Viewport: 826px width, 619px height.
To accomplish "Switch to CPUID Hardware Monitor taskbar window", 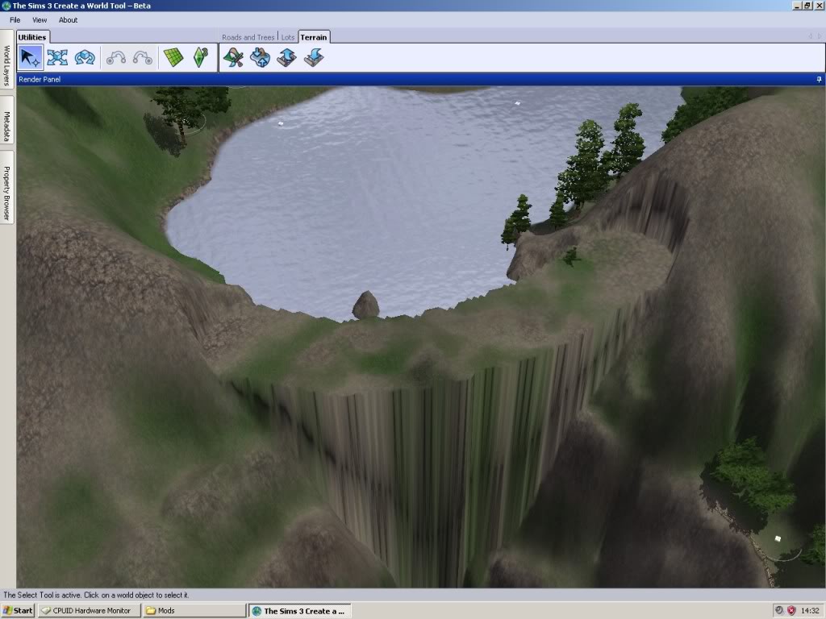I will tap(90, 611).
